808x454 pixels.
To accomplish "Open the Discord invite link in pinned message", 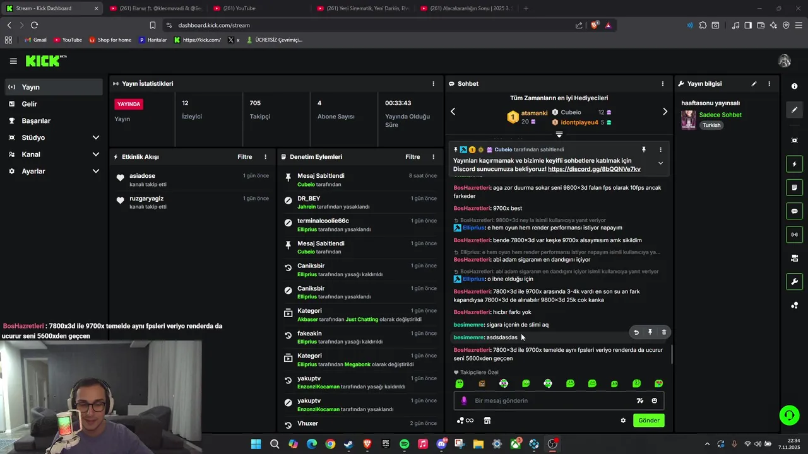I will tap(594, 170).
